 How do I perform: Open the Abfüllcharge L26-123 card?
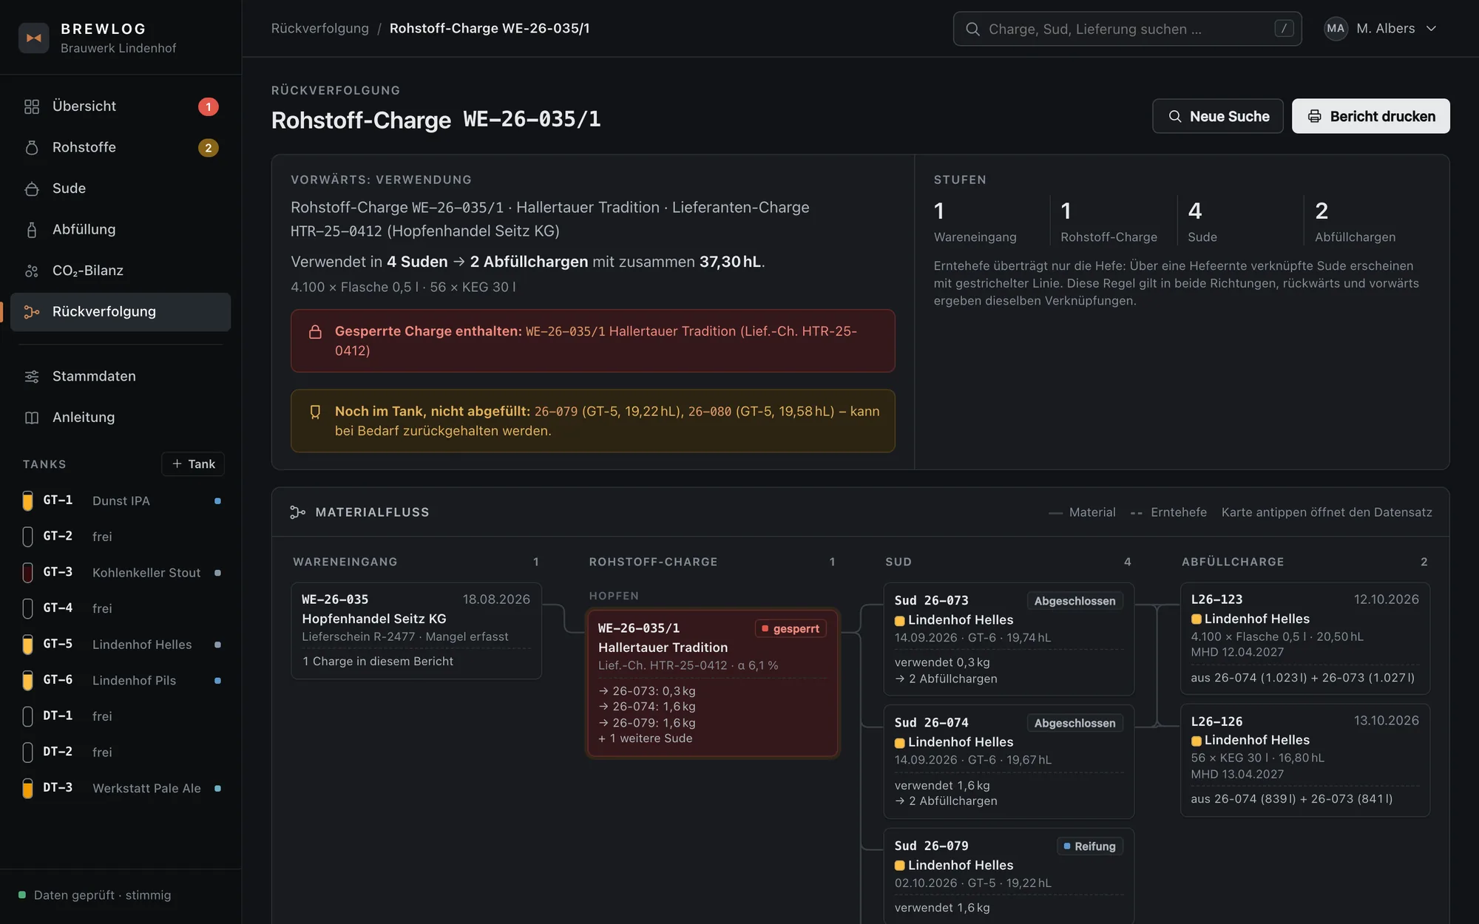(1304, 639)
